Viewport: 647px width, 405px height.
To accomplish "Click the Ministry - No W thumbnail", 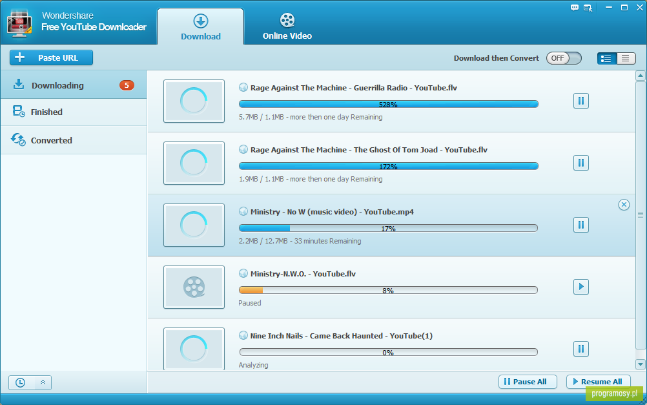I will [x=194, y=225].
